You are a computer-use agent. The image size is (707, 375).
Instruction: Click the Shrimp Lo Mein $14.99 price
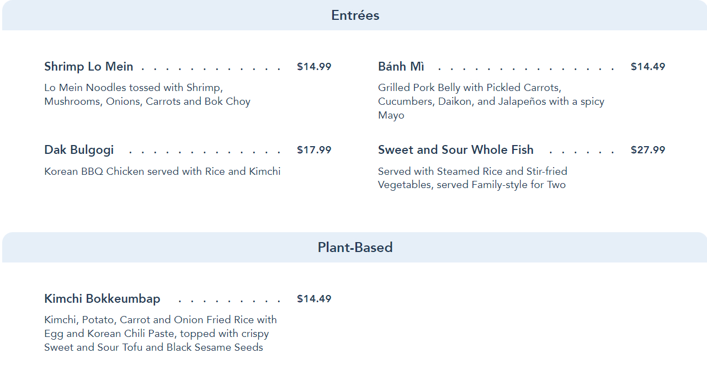click(313, 67)
